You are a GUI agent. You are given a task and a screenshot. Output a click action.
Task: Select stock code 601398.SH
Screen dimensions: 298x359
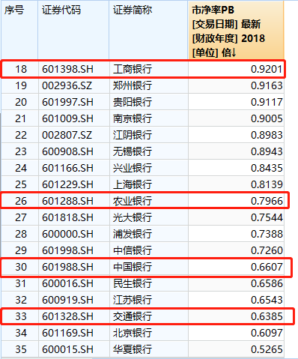coord(67,69)
